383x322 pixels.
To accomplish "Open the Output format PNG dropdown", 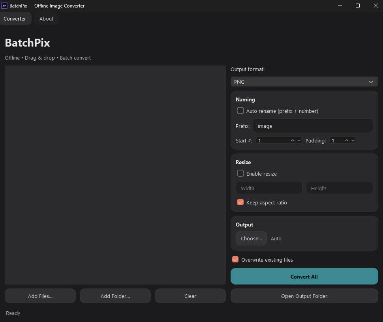I will click(x=304, y=82).
